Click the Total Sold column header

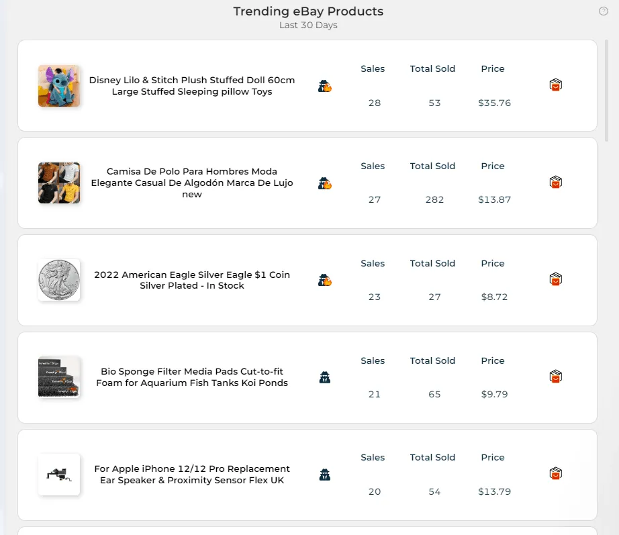pyautogui.click(x=432, y=68)
